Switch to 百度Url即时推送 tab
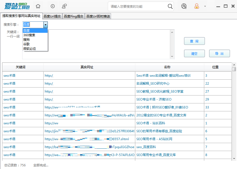This screenshot has width=237, height=169. click(98, 16)
